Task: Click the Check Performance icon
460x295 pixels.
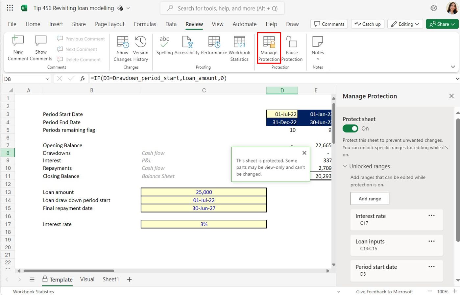Action: pos(214,42)
